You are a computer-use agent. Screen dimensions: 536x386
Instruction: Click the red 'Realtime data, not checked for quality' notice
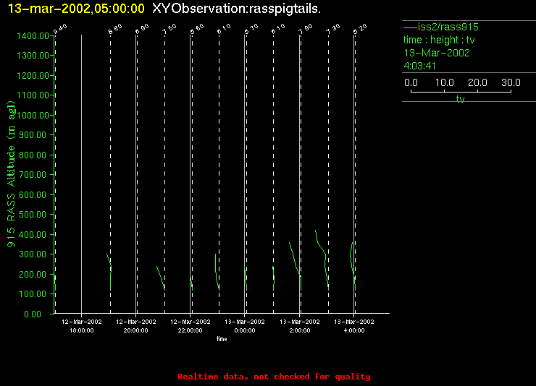(x=274, y=377)
